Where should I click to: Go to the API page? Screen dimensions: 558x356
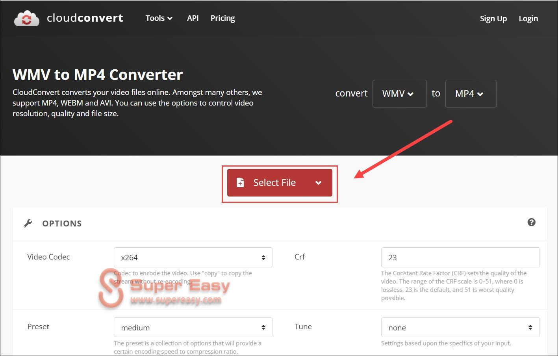pos(193,18)
